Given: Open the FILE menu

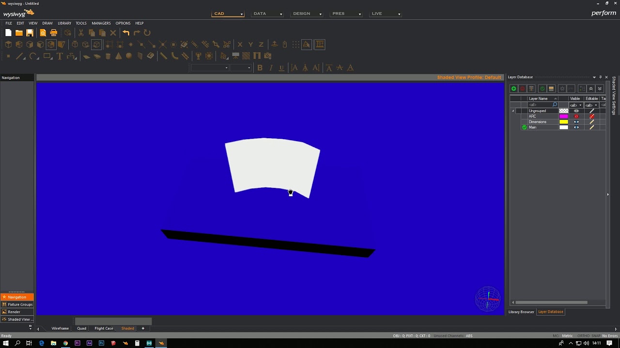Looking at the screenshot, I should pyautogui.click(x=9, y=23).
